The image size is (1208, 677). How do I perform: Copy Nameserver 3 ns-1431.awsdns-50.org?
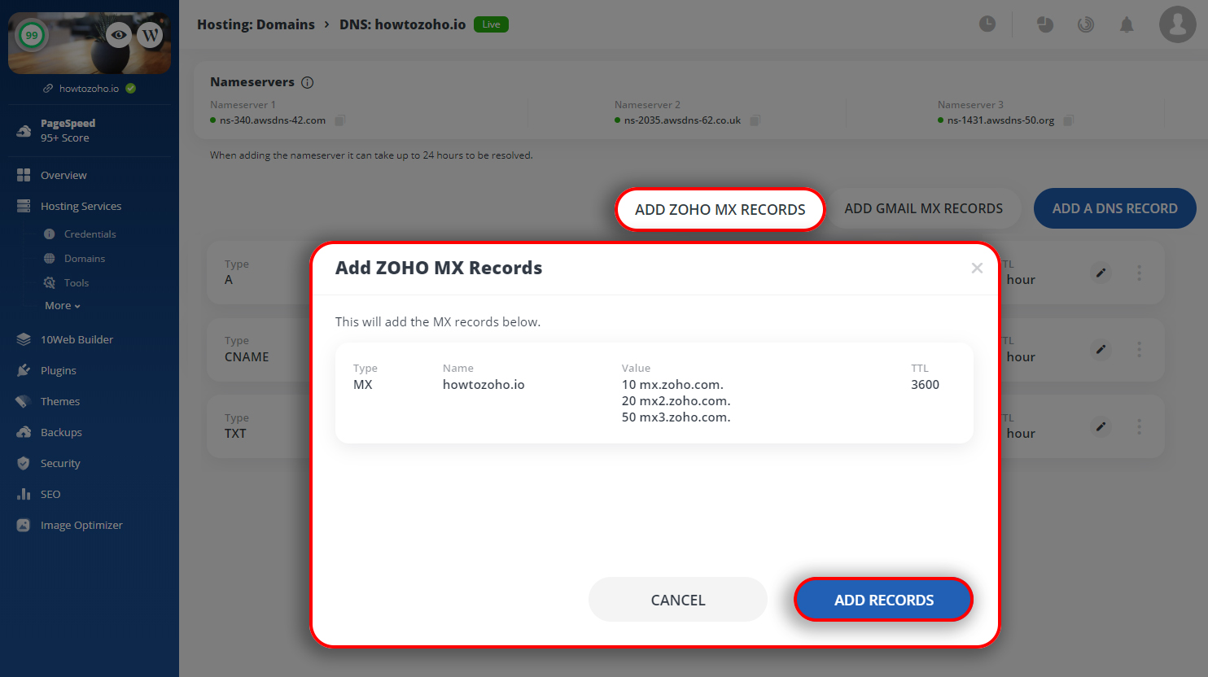click(1069, 120)
